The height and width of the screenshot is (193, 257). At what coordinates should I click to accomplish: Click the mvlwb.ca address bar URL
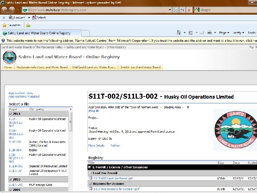(x=57, y=10)
